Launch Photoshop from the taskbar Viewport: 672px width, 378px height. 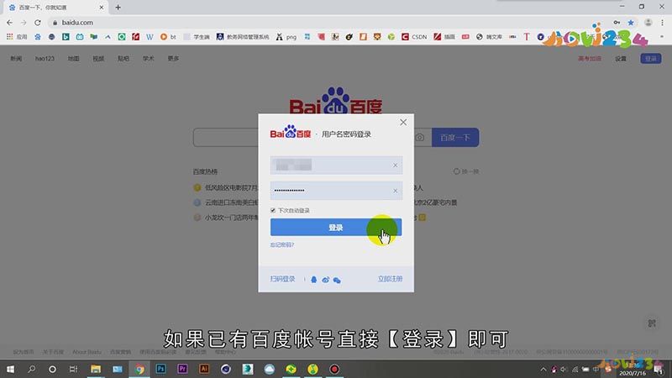point(160,369)
